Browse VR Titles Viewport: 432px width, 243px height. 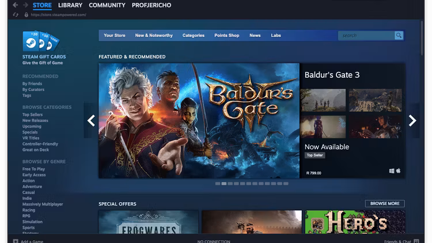point(31,138)
